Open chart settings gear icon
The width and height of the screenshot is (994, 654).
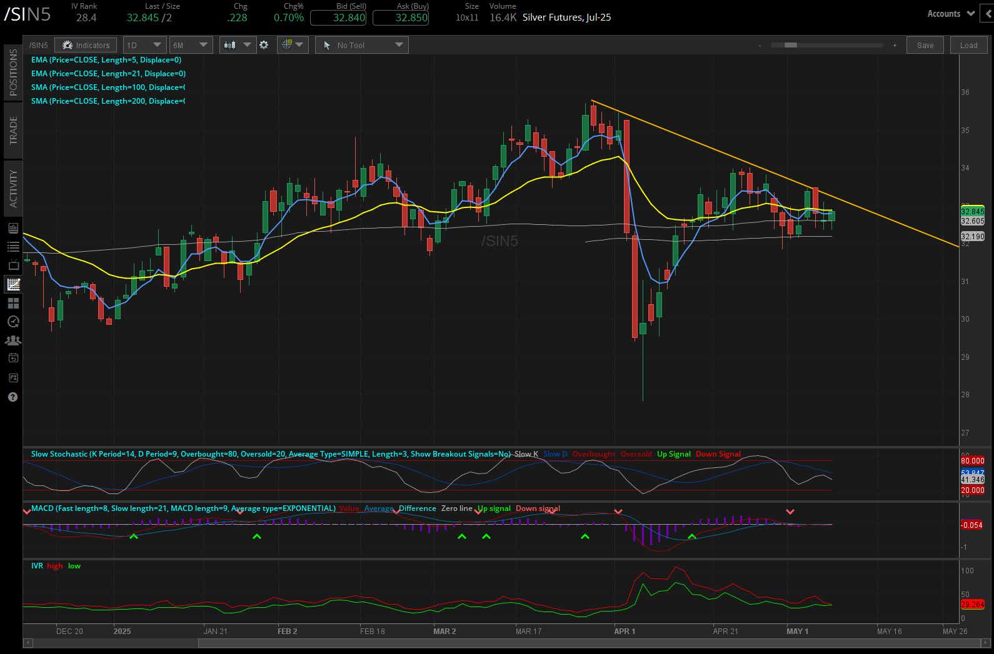tap(264, 45)
